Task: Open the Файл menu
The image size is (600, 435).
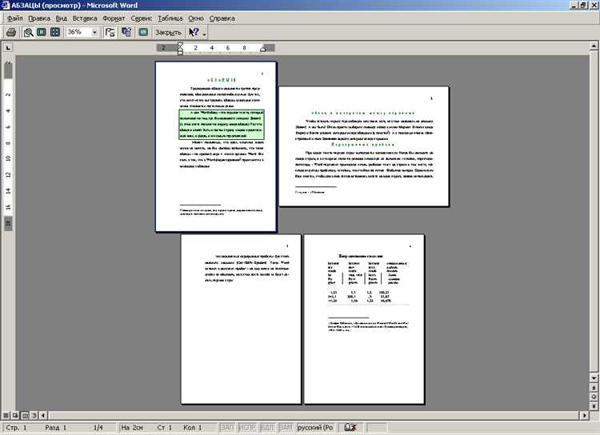Action: [15, 18]
